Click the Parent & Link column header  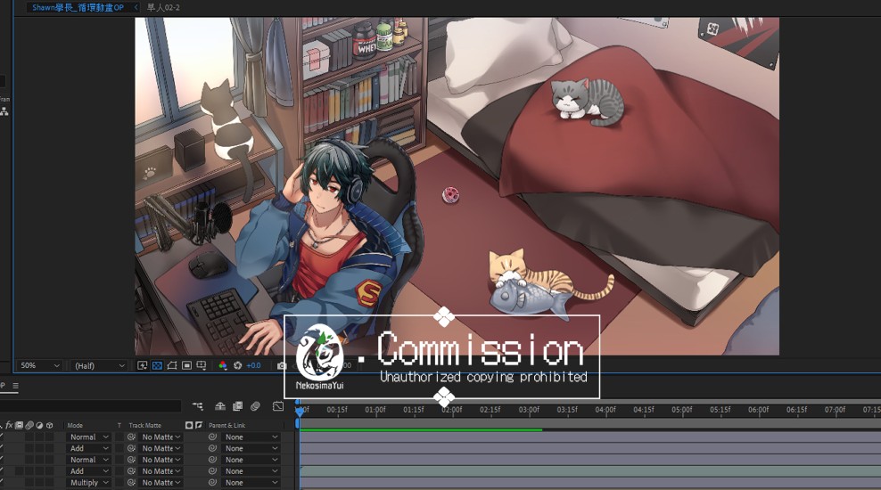228,425
